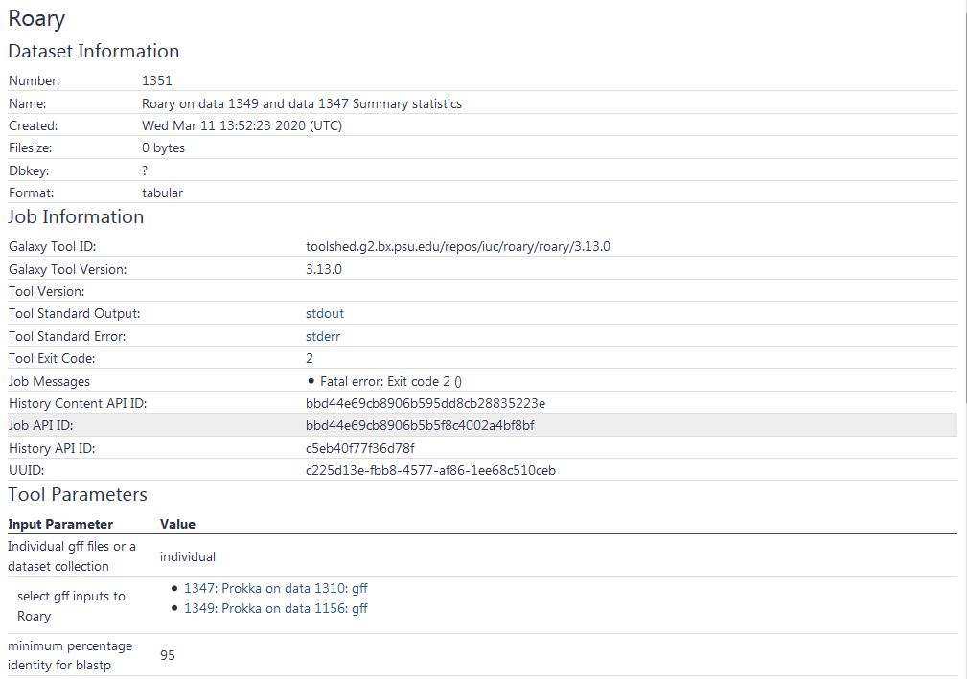Select the Tool Exit Code value 2

point(310,358)
